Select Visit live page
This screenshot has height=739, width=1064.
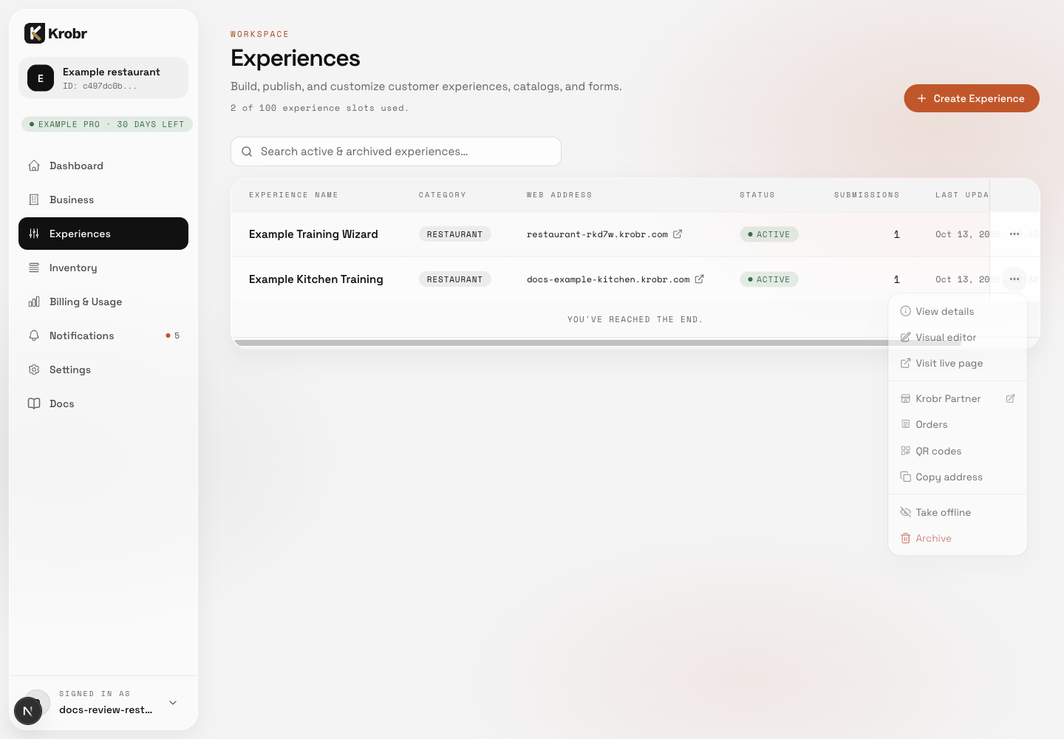(x=958, y=363)
